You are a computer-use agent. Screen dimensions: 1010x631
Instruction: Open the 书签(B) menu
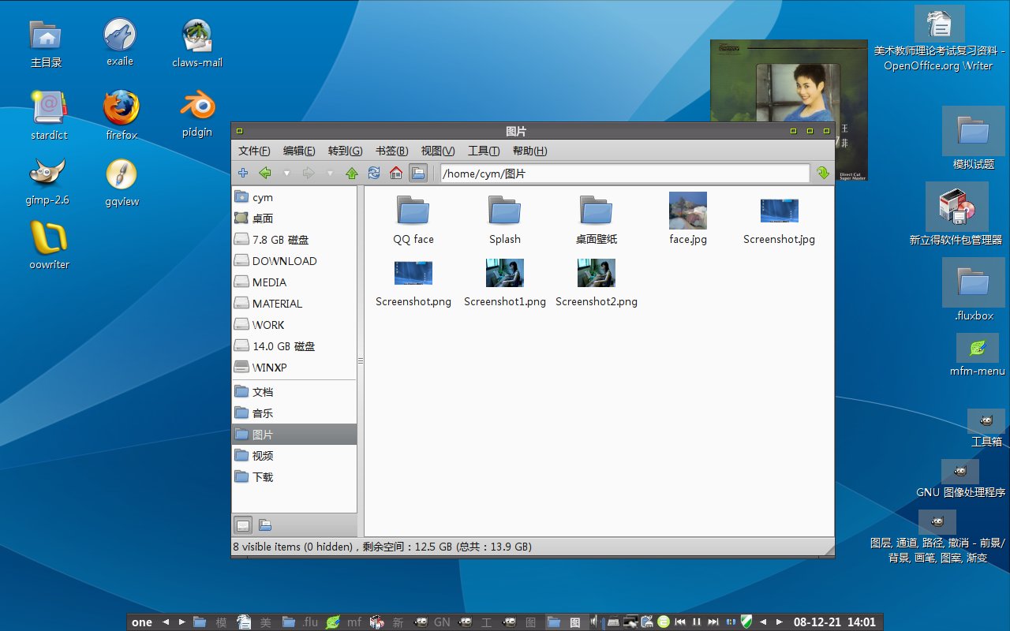(x=391, y=151)
